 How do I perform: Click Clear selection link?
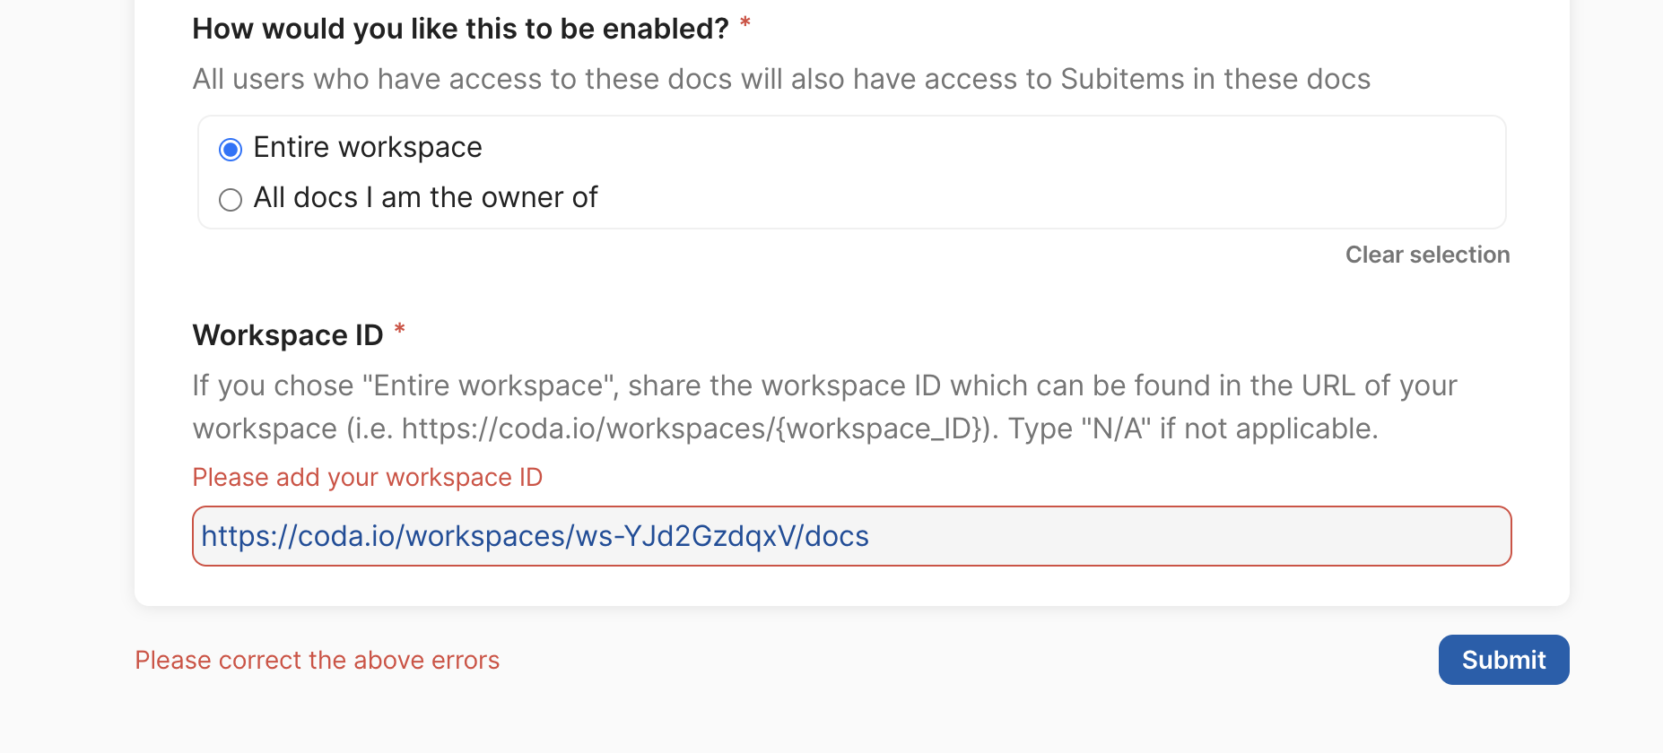pyautogui.click(x=1427, y=255)
